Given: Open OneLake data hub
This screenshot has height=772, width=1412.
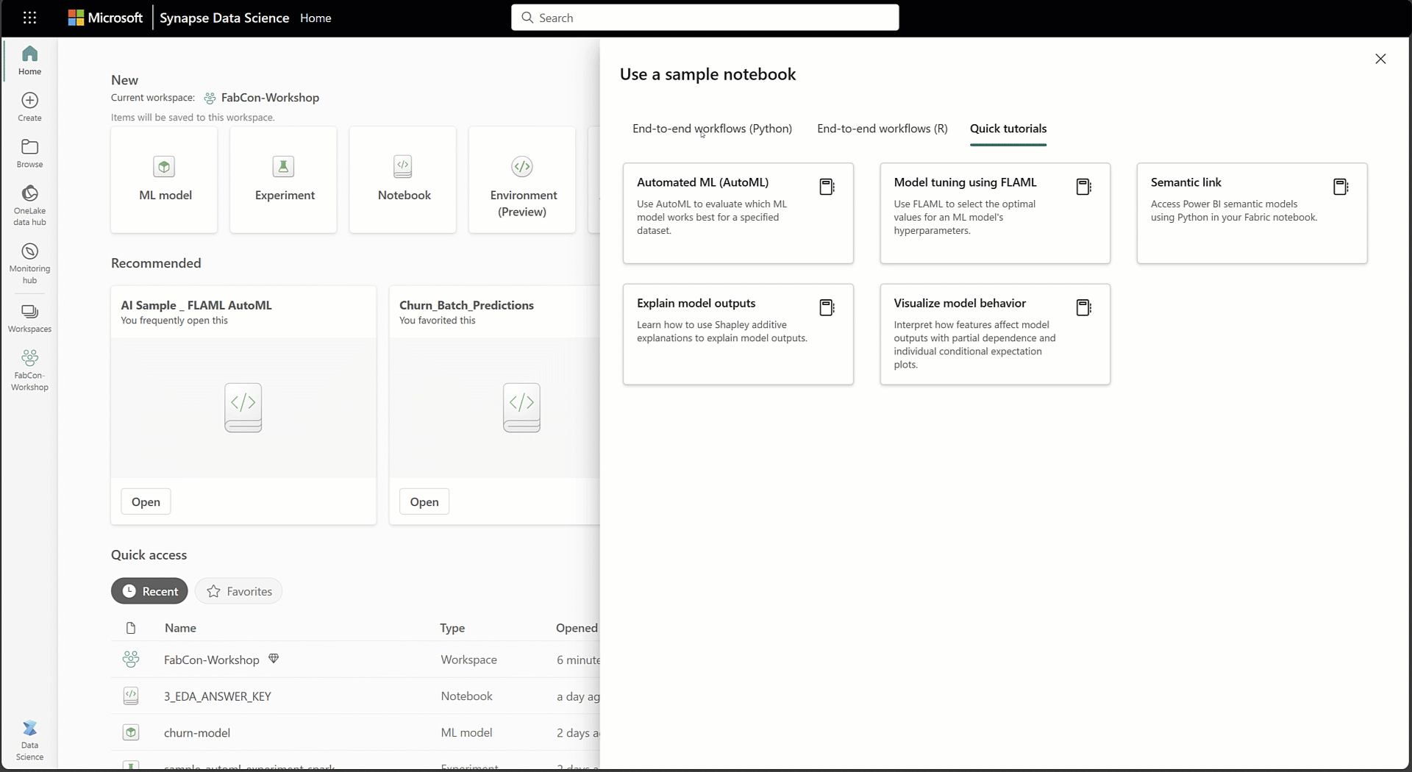Looking at the screenshot, I should [29, 205].
